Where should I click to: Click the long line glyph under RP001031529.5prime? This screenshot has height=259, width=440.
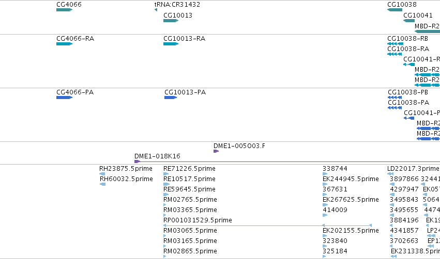point(267,225)
